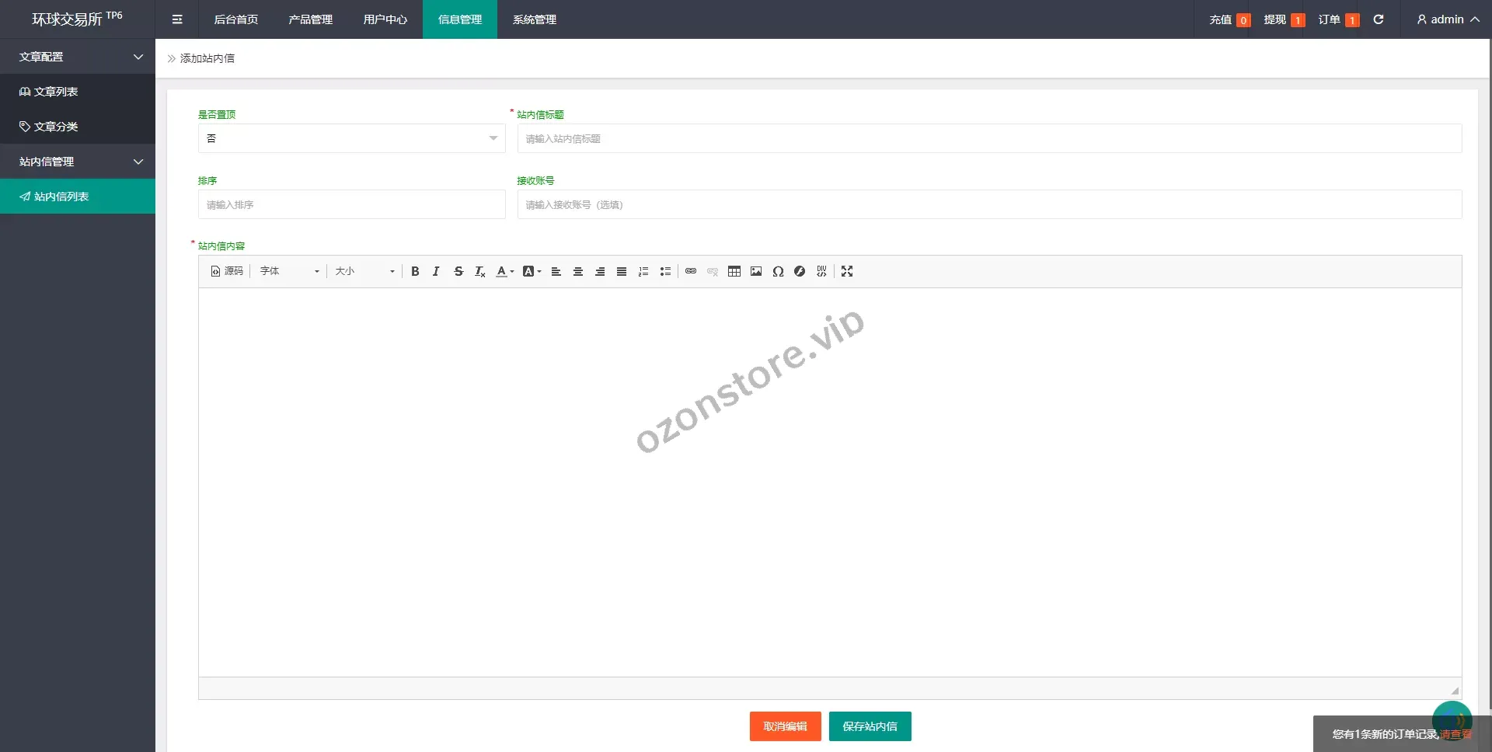Apply italic formatting in editor
This screenshot has height=752, width=1492.
click(436, 271)
